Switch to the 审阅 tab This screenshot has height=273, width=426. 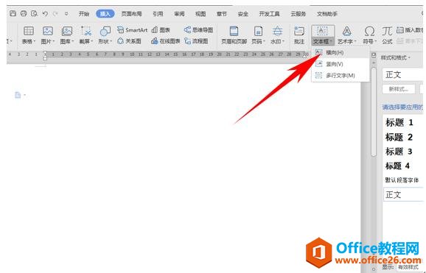[x=179, y=13]
